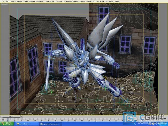Click frame 10 on the track bar
The width and height of the screenshot is (168, 126).
[21, 120]
